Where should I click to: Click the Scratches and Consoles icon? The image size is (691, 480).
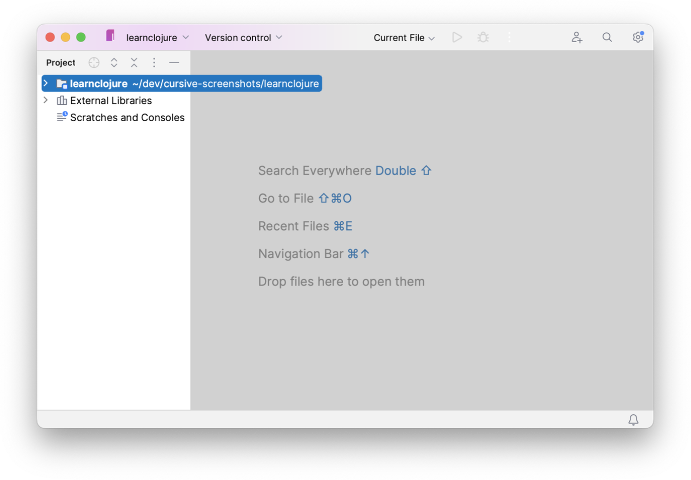click(x=62, y=117)
